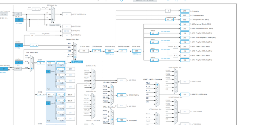The image size is (261, 125).
Task: Click the 'PLL1' block label
Action: 48,89
